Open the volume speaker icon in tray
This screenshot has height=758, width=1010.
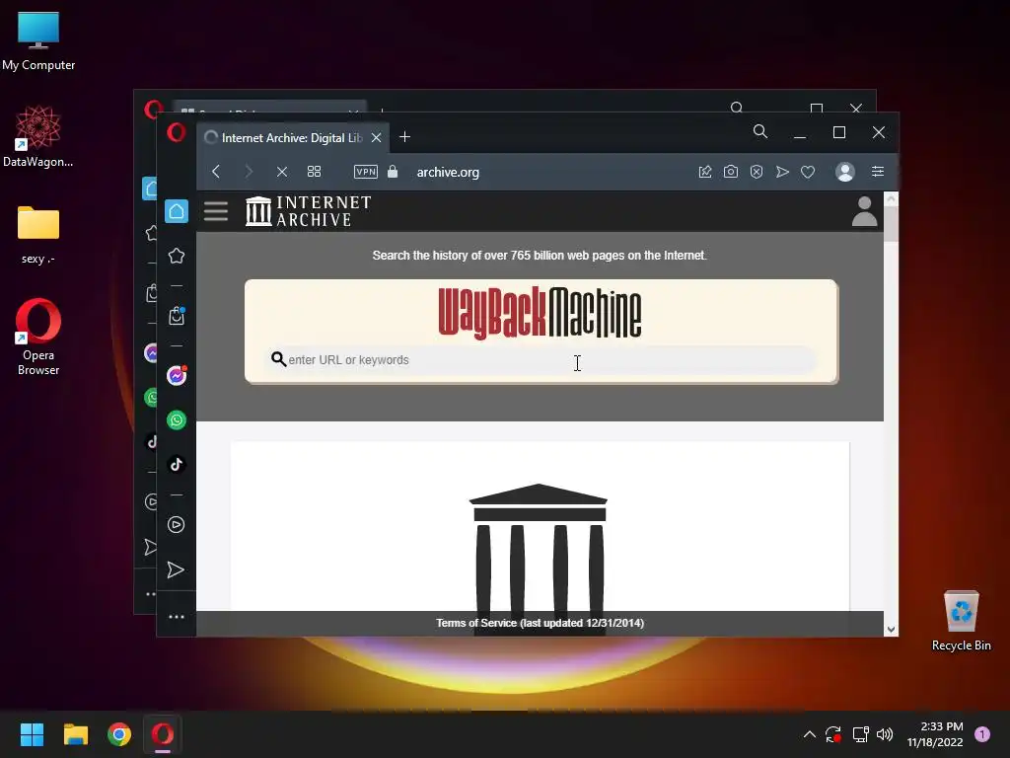coord(885,734)
